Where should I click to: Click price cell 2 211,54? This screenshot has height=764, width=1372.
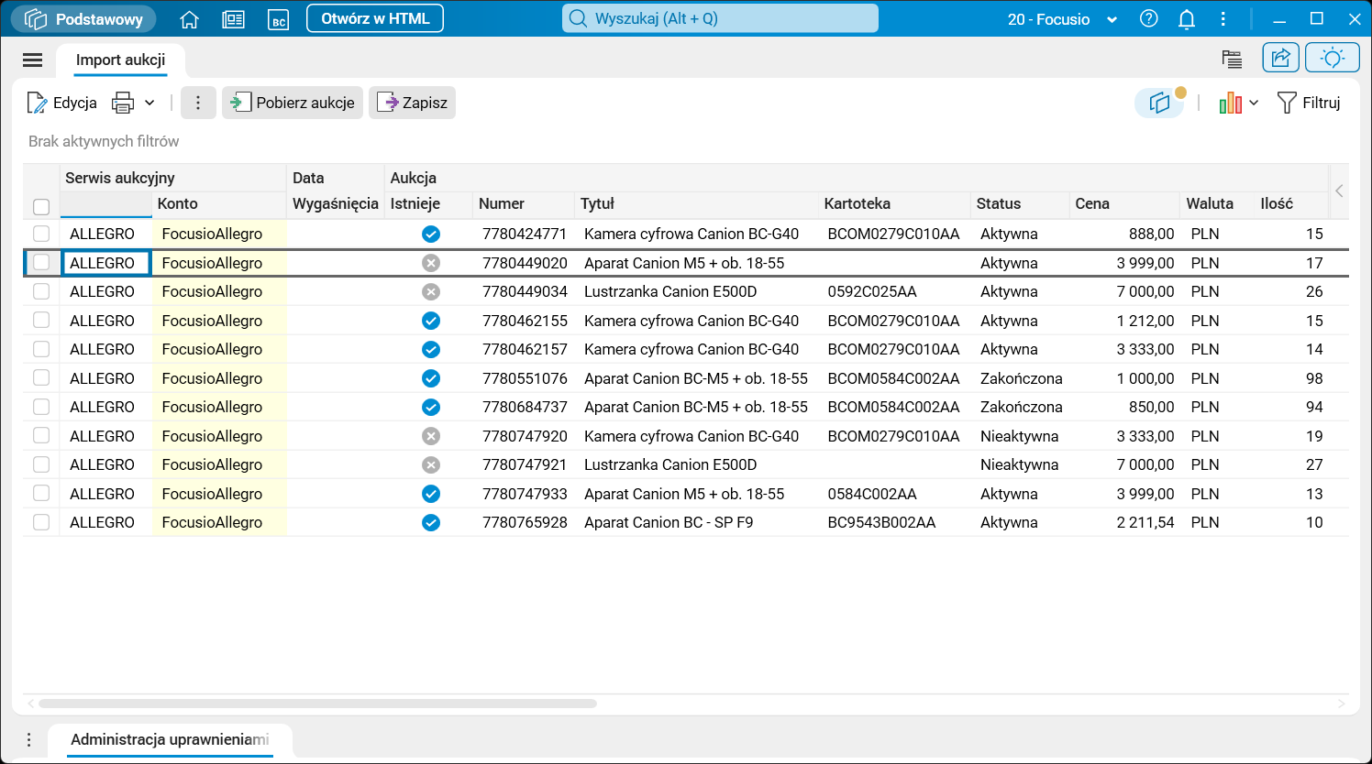tap(1145, 523)
